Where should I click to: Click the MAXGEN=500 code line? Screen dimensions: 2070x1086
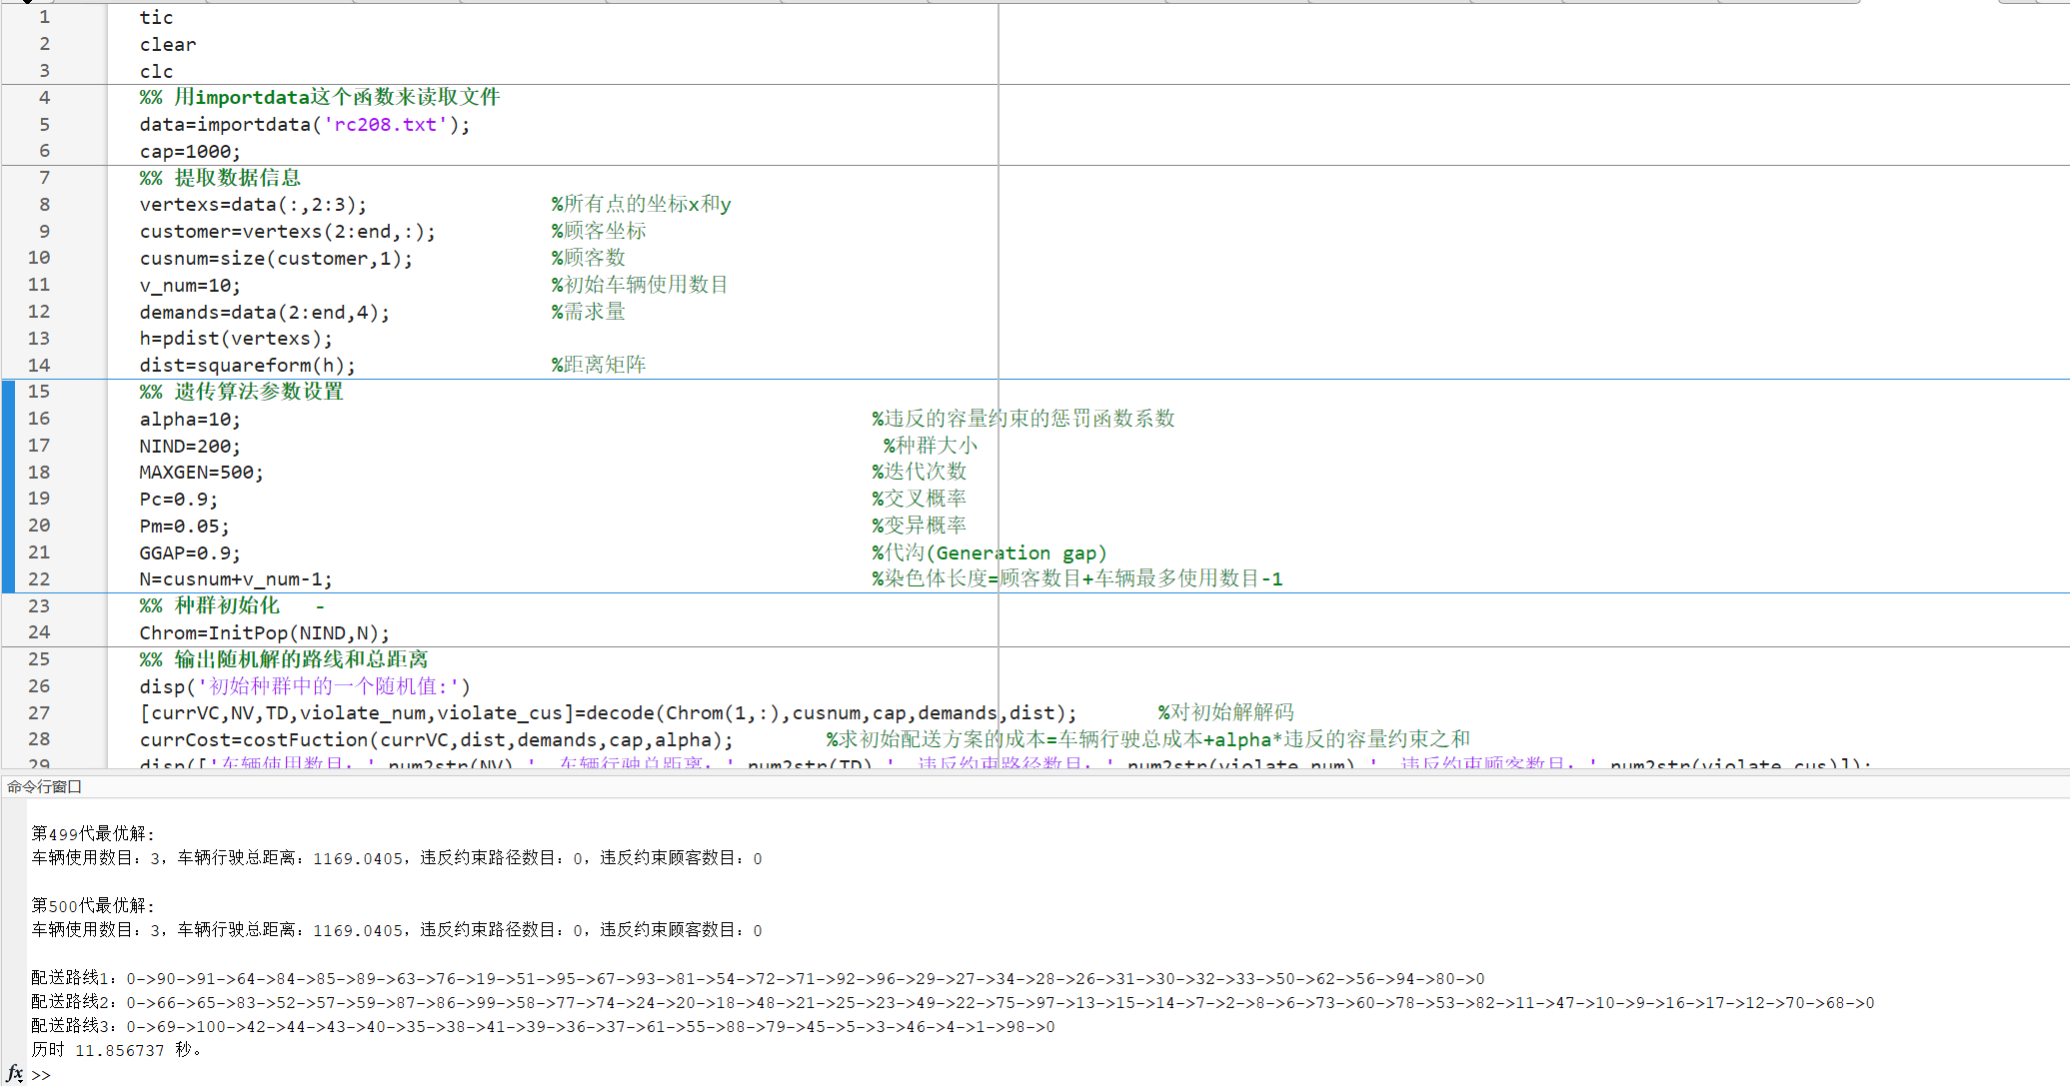click(201, 473)
